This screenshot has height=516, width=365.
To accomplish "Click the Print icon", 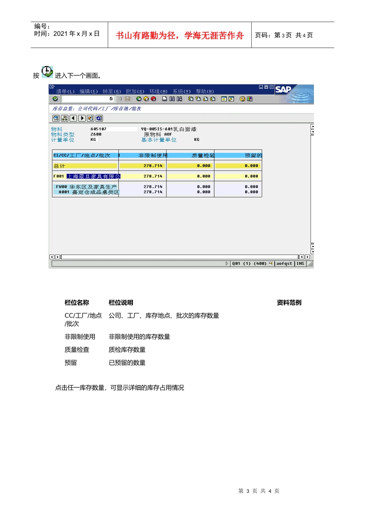I will pyautogui.click(x=165, y=99).
